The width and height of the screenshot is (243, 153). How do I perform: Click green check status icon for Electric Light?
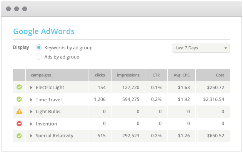click(19, 87)
